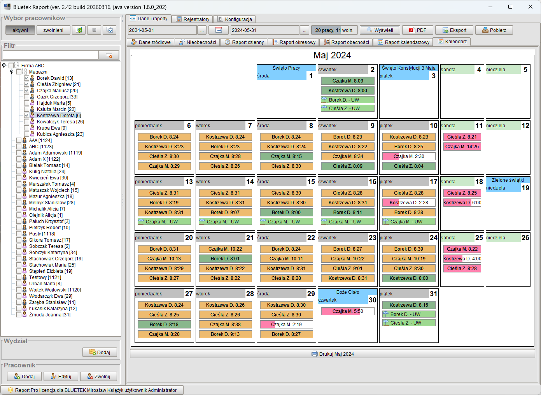The image size is (541, 395).
Task: Open the Raport okresowy tab
Action: coord(294,42)
